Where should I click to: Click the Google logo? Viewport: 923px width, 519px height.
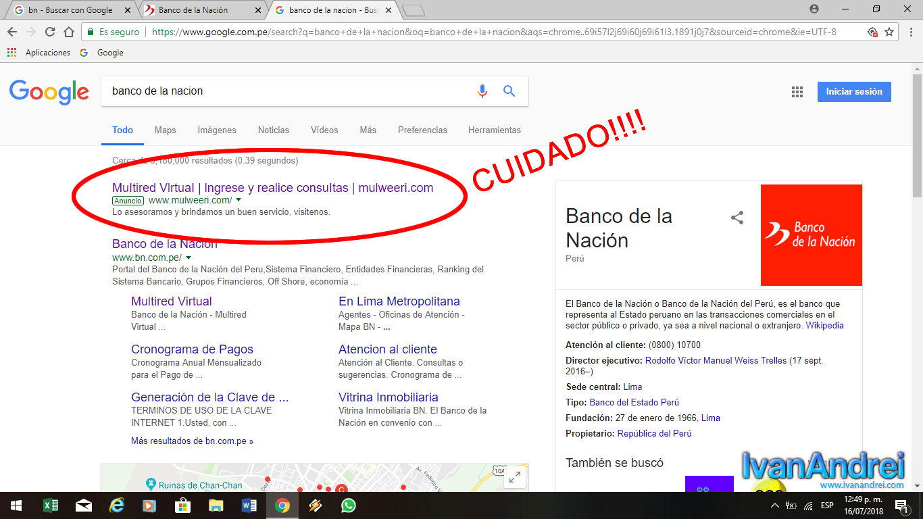pos(49,92)
